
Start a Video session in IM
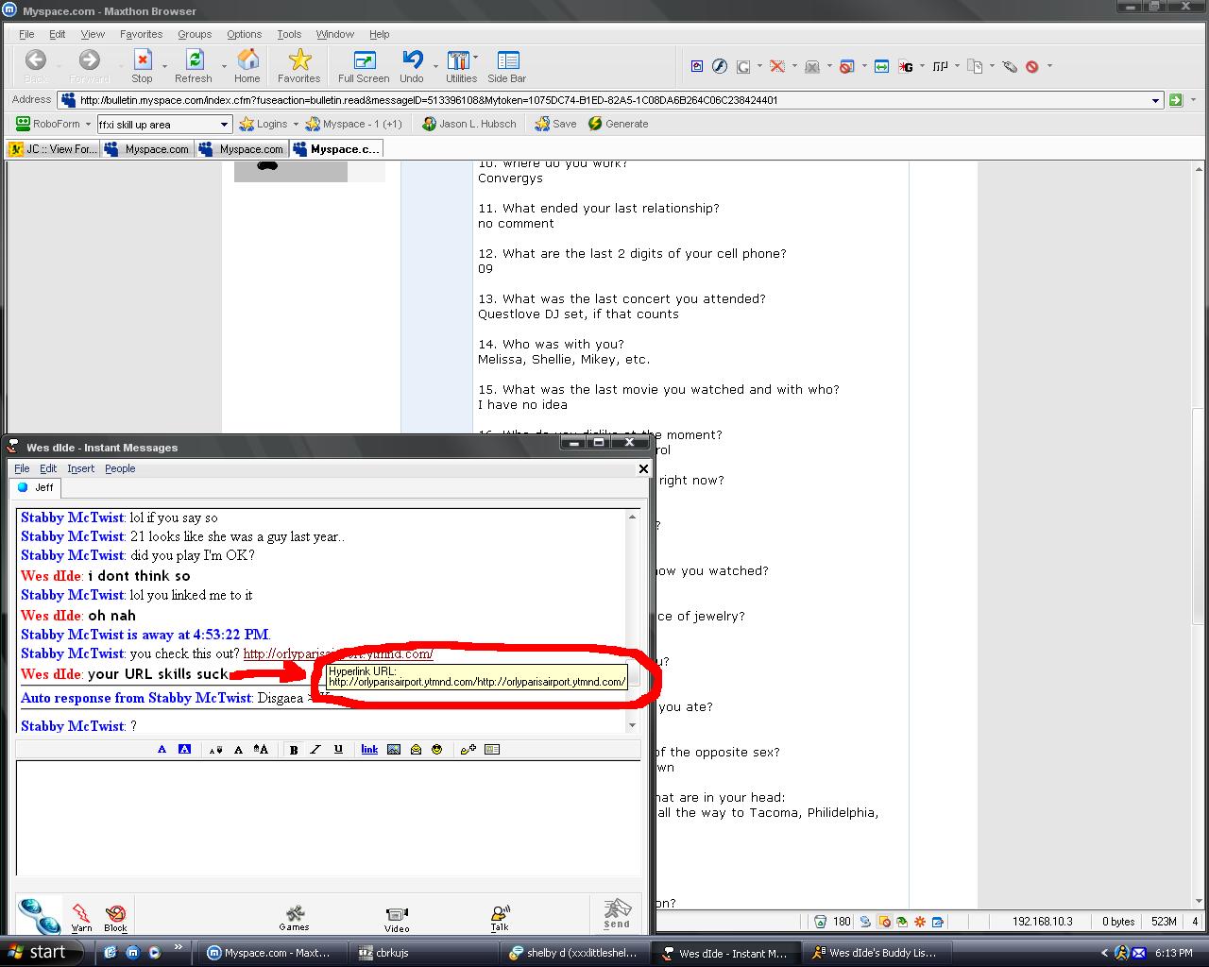[397, 918]
